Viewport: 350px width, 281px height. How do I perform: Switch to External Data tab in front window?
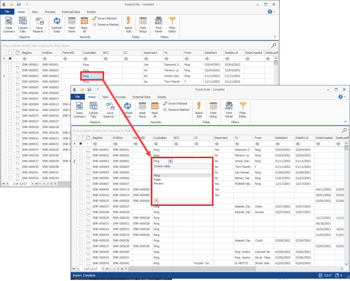coord(141,97)
